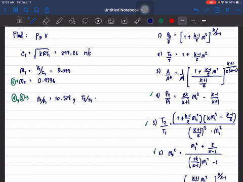The height and width of the screenshot is (182, 243).
Task: Choose the dark blue pen color
Action: (x=150, y=21)
